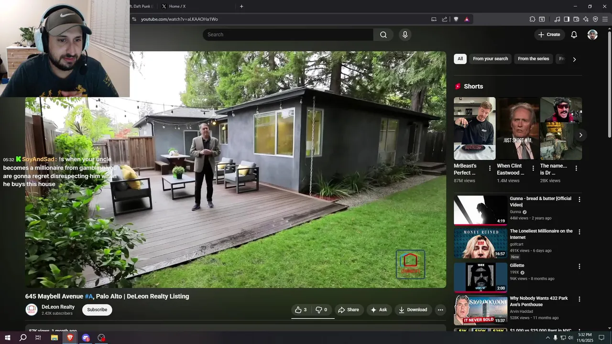612x344 pixels.
Task: Open Why Nobody Wants 432 Park title
Action: click(539, 301)
